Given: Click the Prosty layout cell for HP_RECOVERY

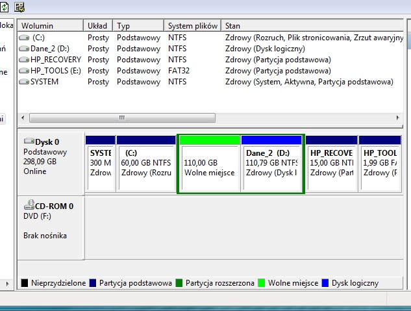Looking at the screenshot, I should click(x=98, y=60).
